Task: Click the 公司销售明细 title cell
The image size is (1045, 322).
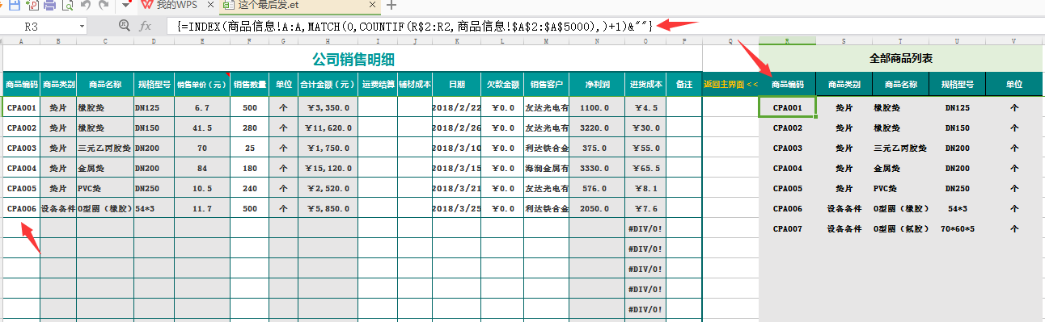Action: coord(353,59)
